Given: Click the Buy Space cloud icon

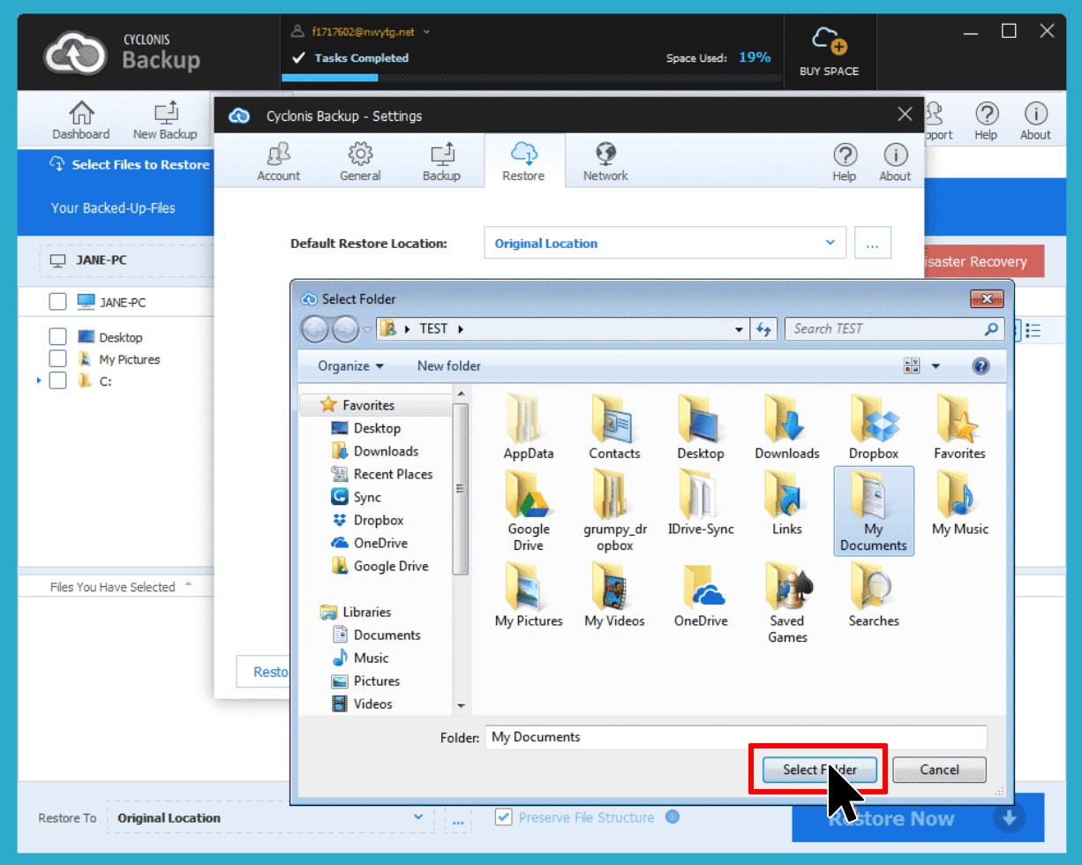Looking at the screenshot, I should (x=829, y=41).
